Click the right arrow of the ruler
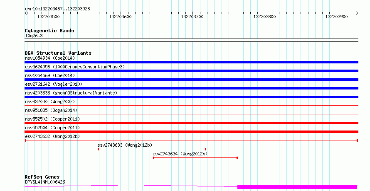370x191 pixels. click(357, 13)
